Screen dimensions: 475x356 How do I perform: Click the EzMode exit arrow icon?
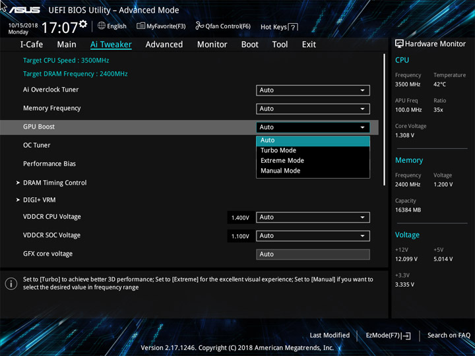[406, 336]
